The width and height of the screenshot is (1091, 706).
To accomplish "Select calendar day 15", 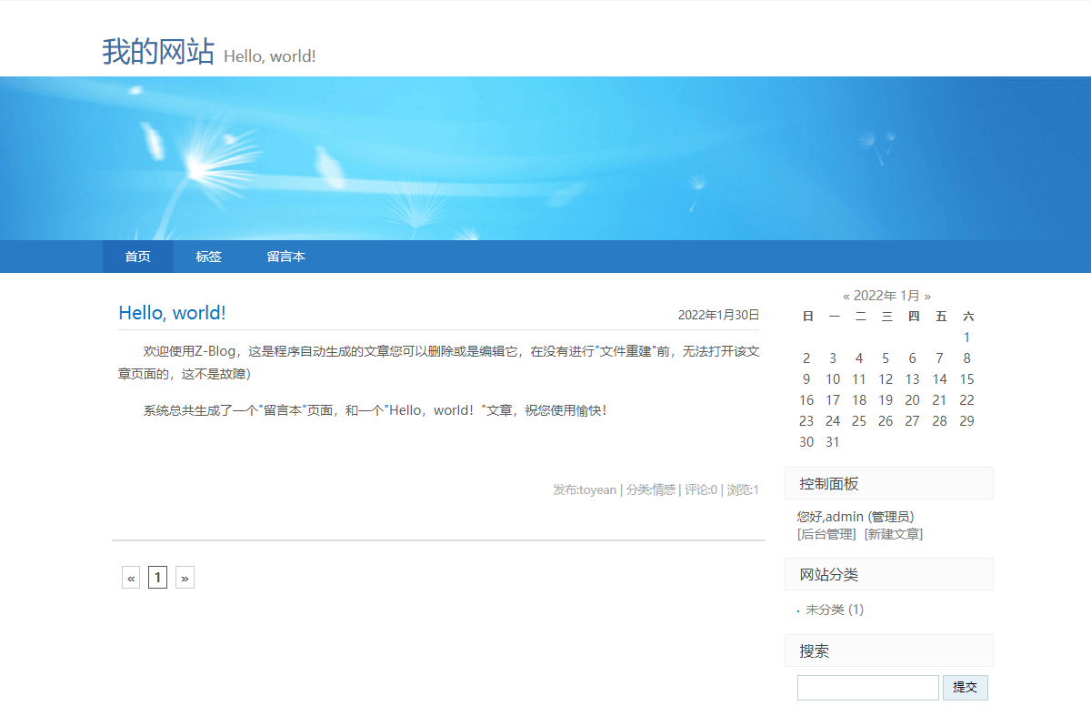I will (x=967, y=379).
